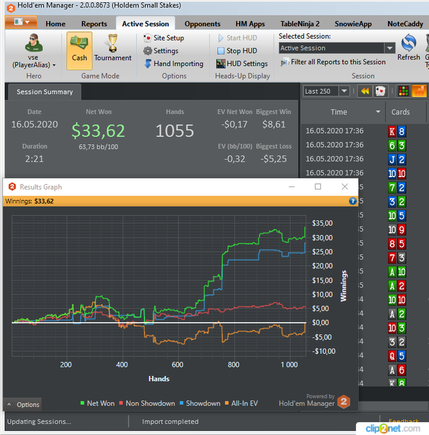This screenshot has height=435, width=429.
Task: Open Settings gear option
Action: click(x=161, y=51)
